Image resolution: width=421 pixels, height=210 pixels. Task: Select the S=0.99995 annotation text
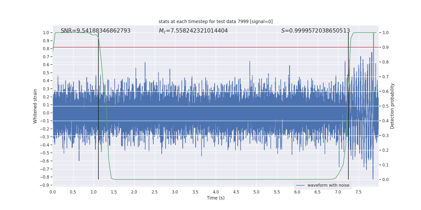click(x=315, y=31)
